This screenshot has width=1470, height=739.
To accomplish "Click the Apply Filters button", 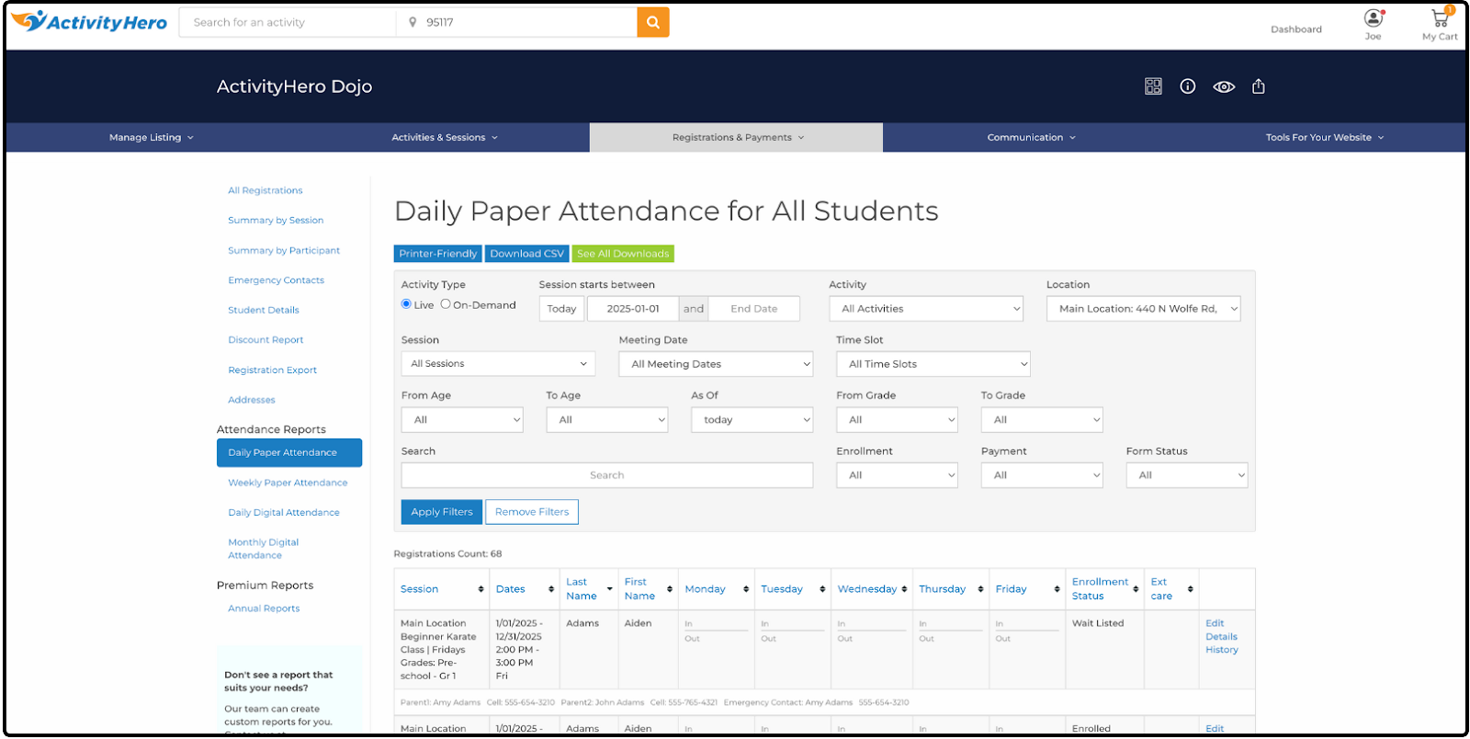I will point(442,512).
